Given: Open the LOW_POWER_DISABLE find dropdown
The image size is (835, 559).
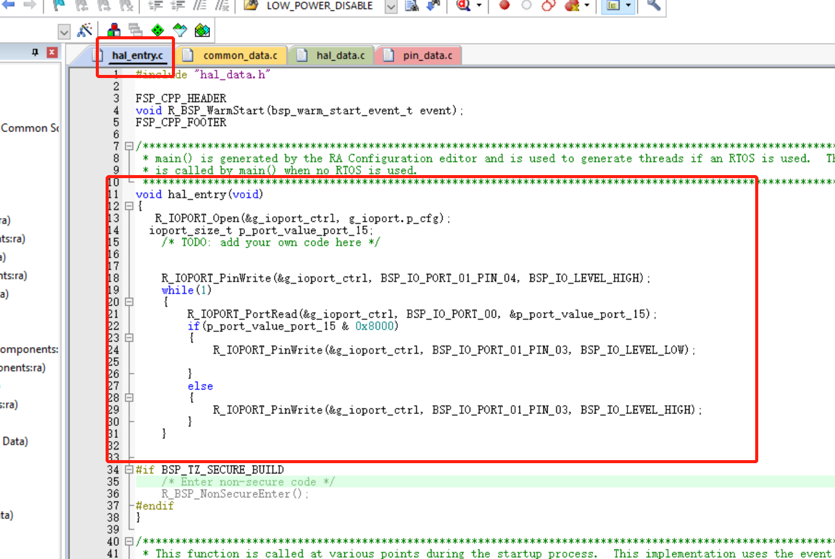Looking at the screenshot, I should coord(390,6).
